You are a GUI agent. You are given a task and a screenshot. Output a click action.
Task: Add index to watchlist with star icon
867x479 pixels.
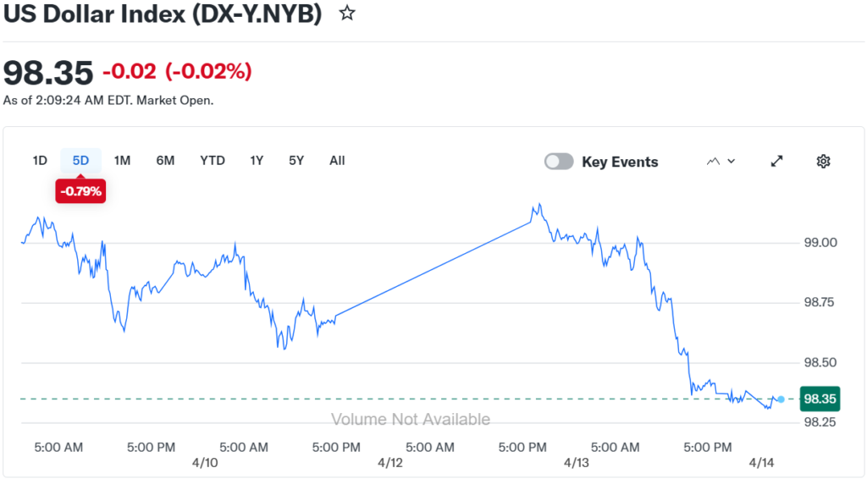pos(346,14)
